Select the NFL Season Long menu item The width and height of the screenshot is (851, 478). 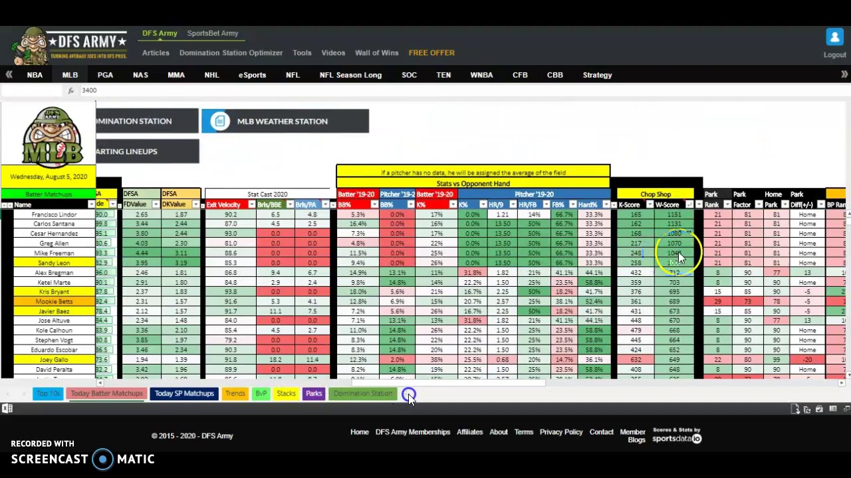pos(350,75)
